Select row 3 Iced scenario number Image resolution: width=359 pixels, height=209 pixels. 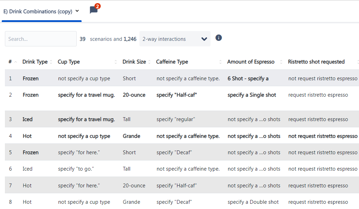[10, 119]
